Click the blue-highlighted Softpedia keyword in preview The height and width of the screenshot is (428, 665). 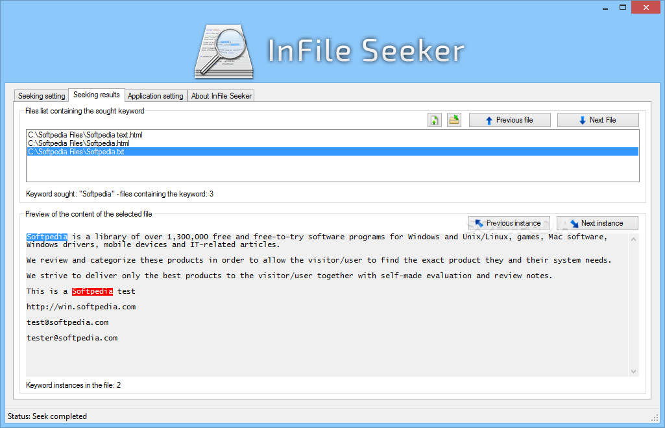pos(47,237)
